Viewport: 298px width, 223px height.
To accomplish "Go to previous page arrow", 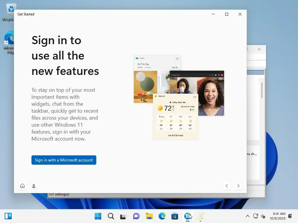I will [226, 186].
